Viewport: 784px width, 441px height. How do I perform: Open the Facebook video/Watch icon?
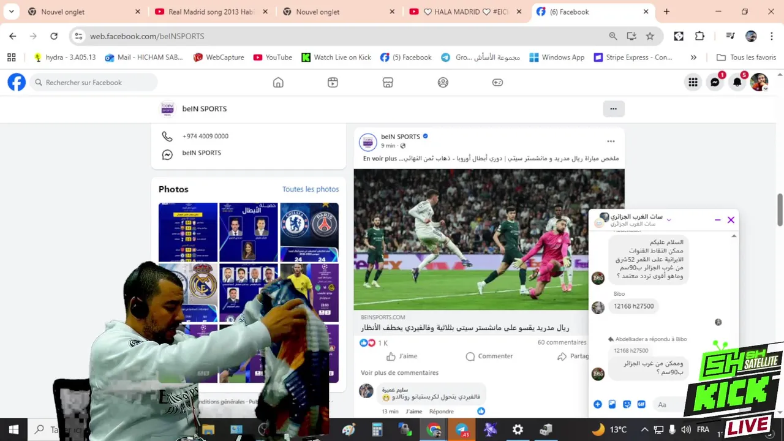tap(333, 82)
